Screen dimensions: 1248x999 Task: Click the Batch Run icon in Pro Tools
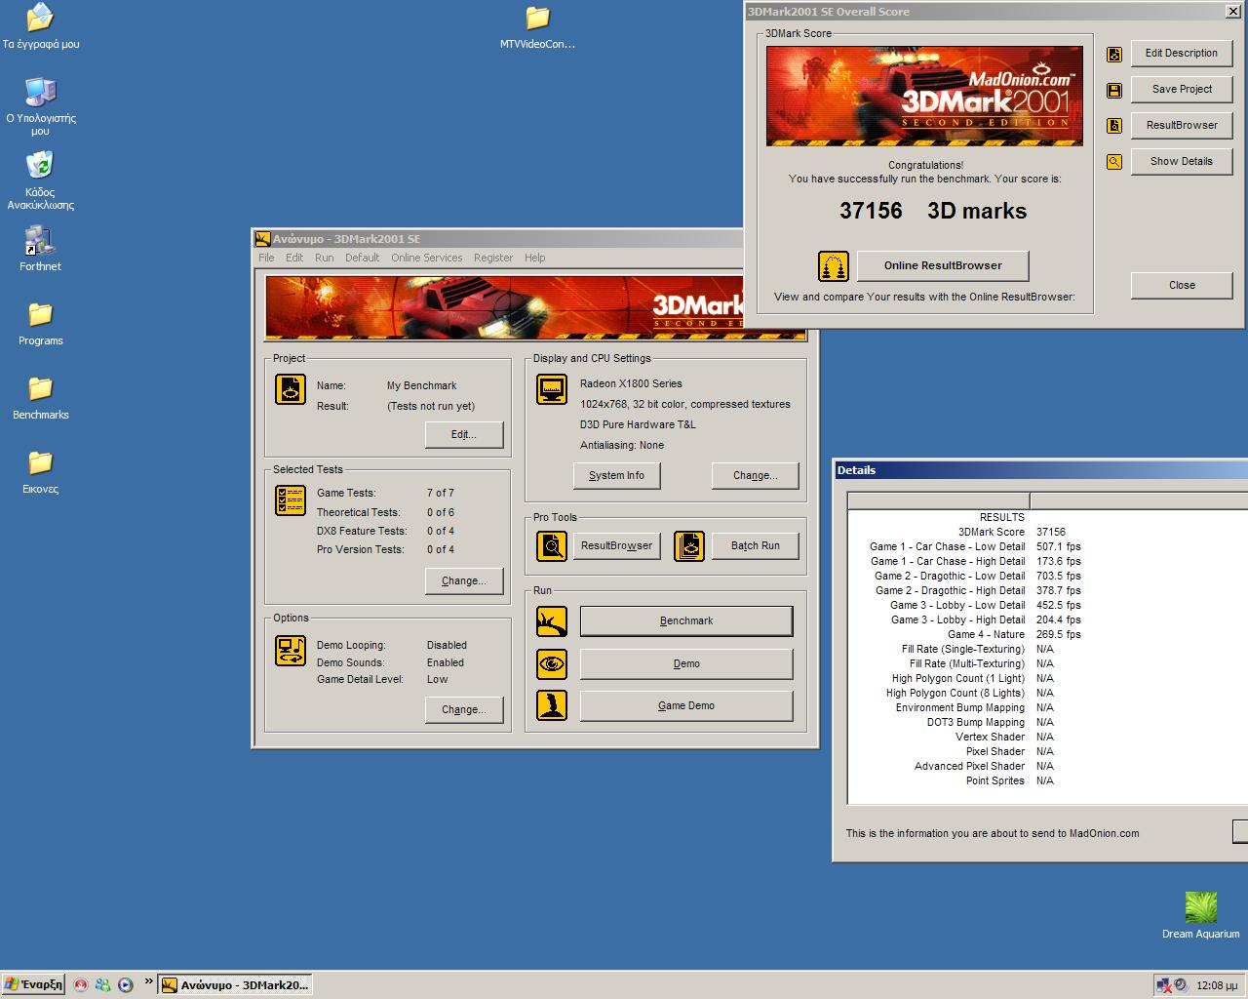[x=689, y=545]
